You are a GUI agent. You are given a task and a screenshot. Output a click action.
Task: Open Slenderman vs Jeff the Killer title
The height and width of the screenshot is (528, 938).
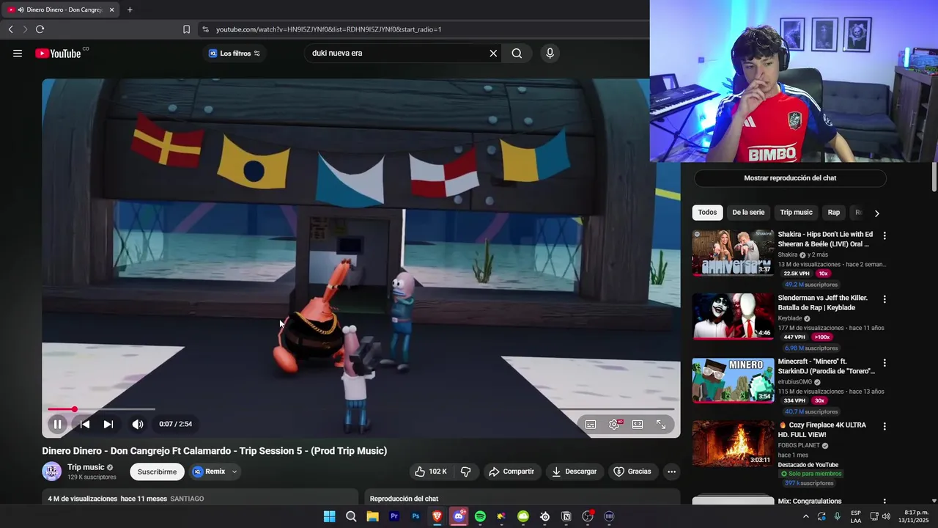click(x=823, y=303)
